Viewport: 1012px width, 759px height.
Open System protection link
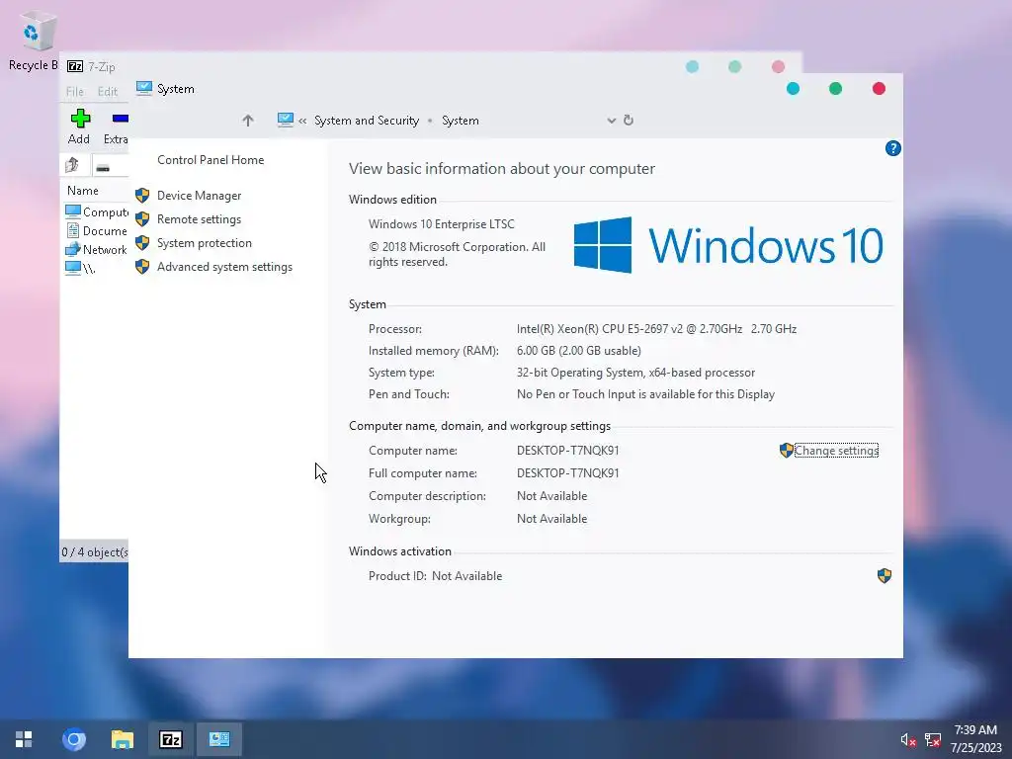(x=204, y=243)
